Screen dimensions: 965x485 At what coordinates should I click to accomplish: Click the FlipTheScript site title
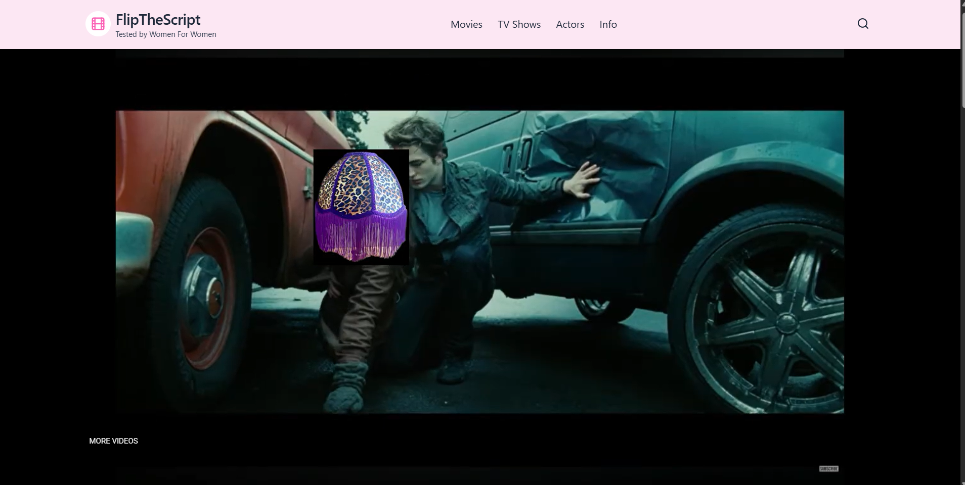[x=158, y=19]
